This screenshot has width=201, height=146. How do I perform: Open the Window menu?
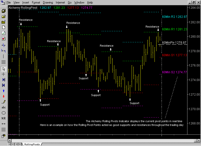click(x=79, y=3)
